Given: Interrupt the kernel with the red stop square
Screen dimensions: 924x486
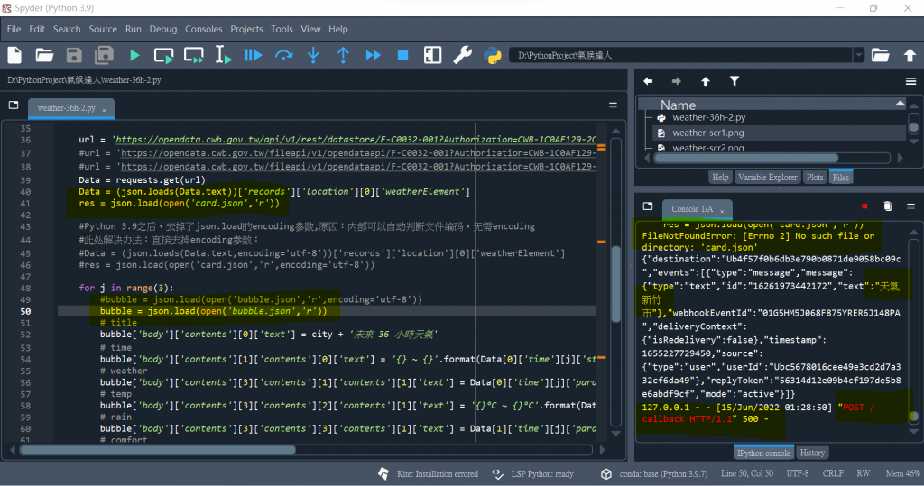Looking at the screenshot, I should pyautogui.click(x=864, y=206).
